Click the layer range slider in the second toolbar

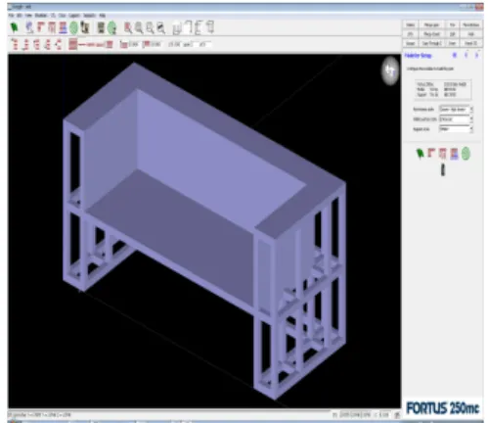(x=91, y=44)
